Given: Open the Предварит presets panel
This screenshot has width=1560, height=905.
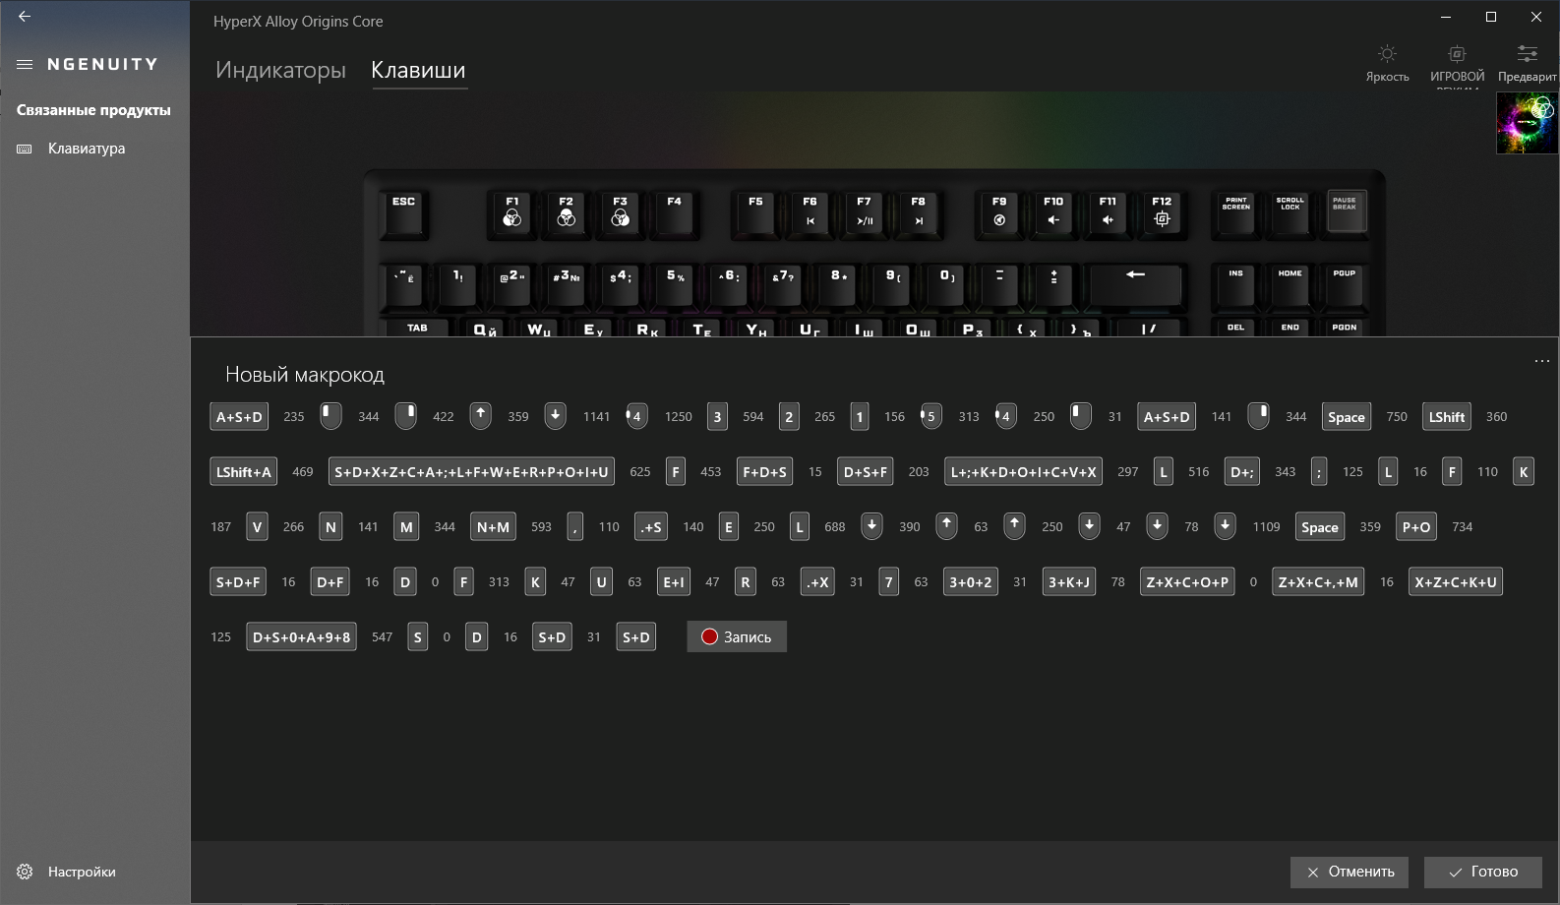Looking at the screenshot, I should pyautogui.click(x=1527, y=63).
